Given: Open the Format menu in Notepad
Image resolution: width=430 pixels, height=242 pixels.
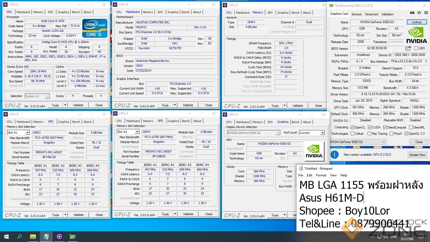Looking at the screenshot, I should click(321, 175).
